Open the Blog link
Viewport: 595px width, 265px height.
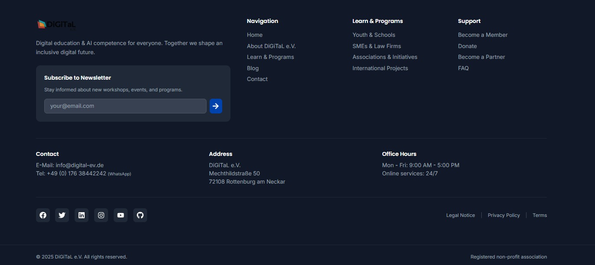coord(253,68)
